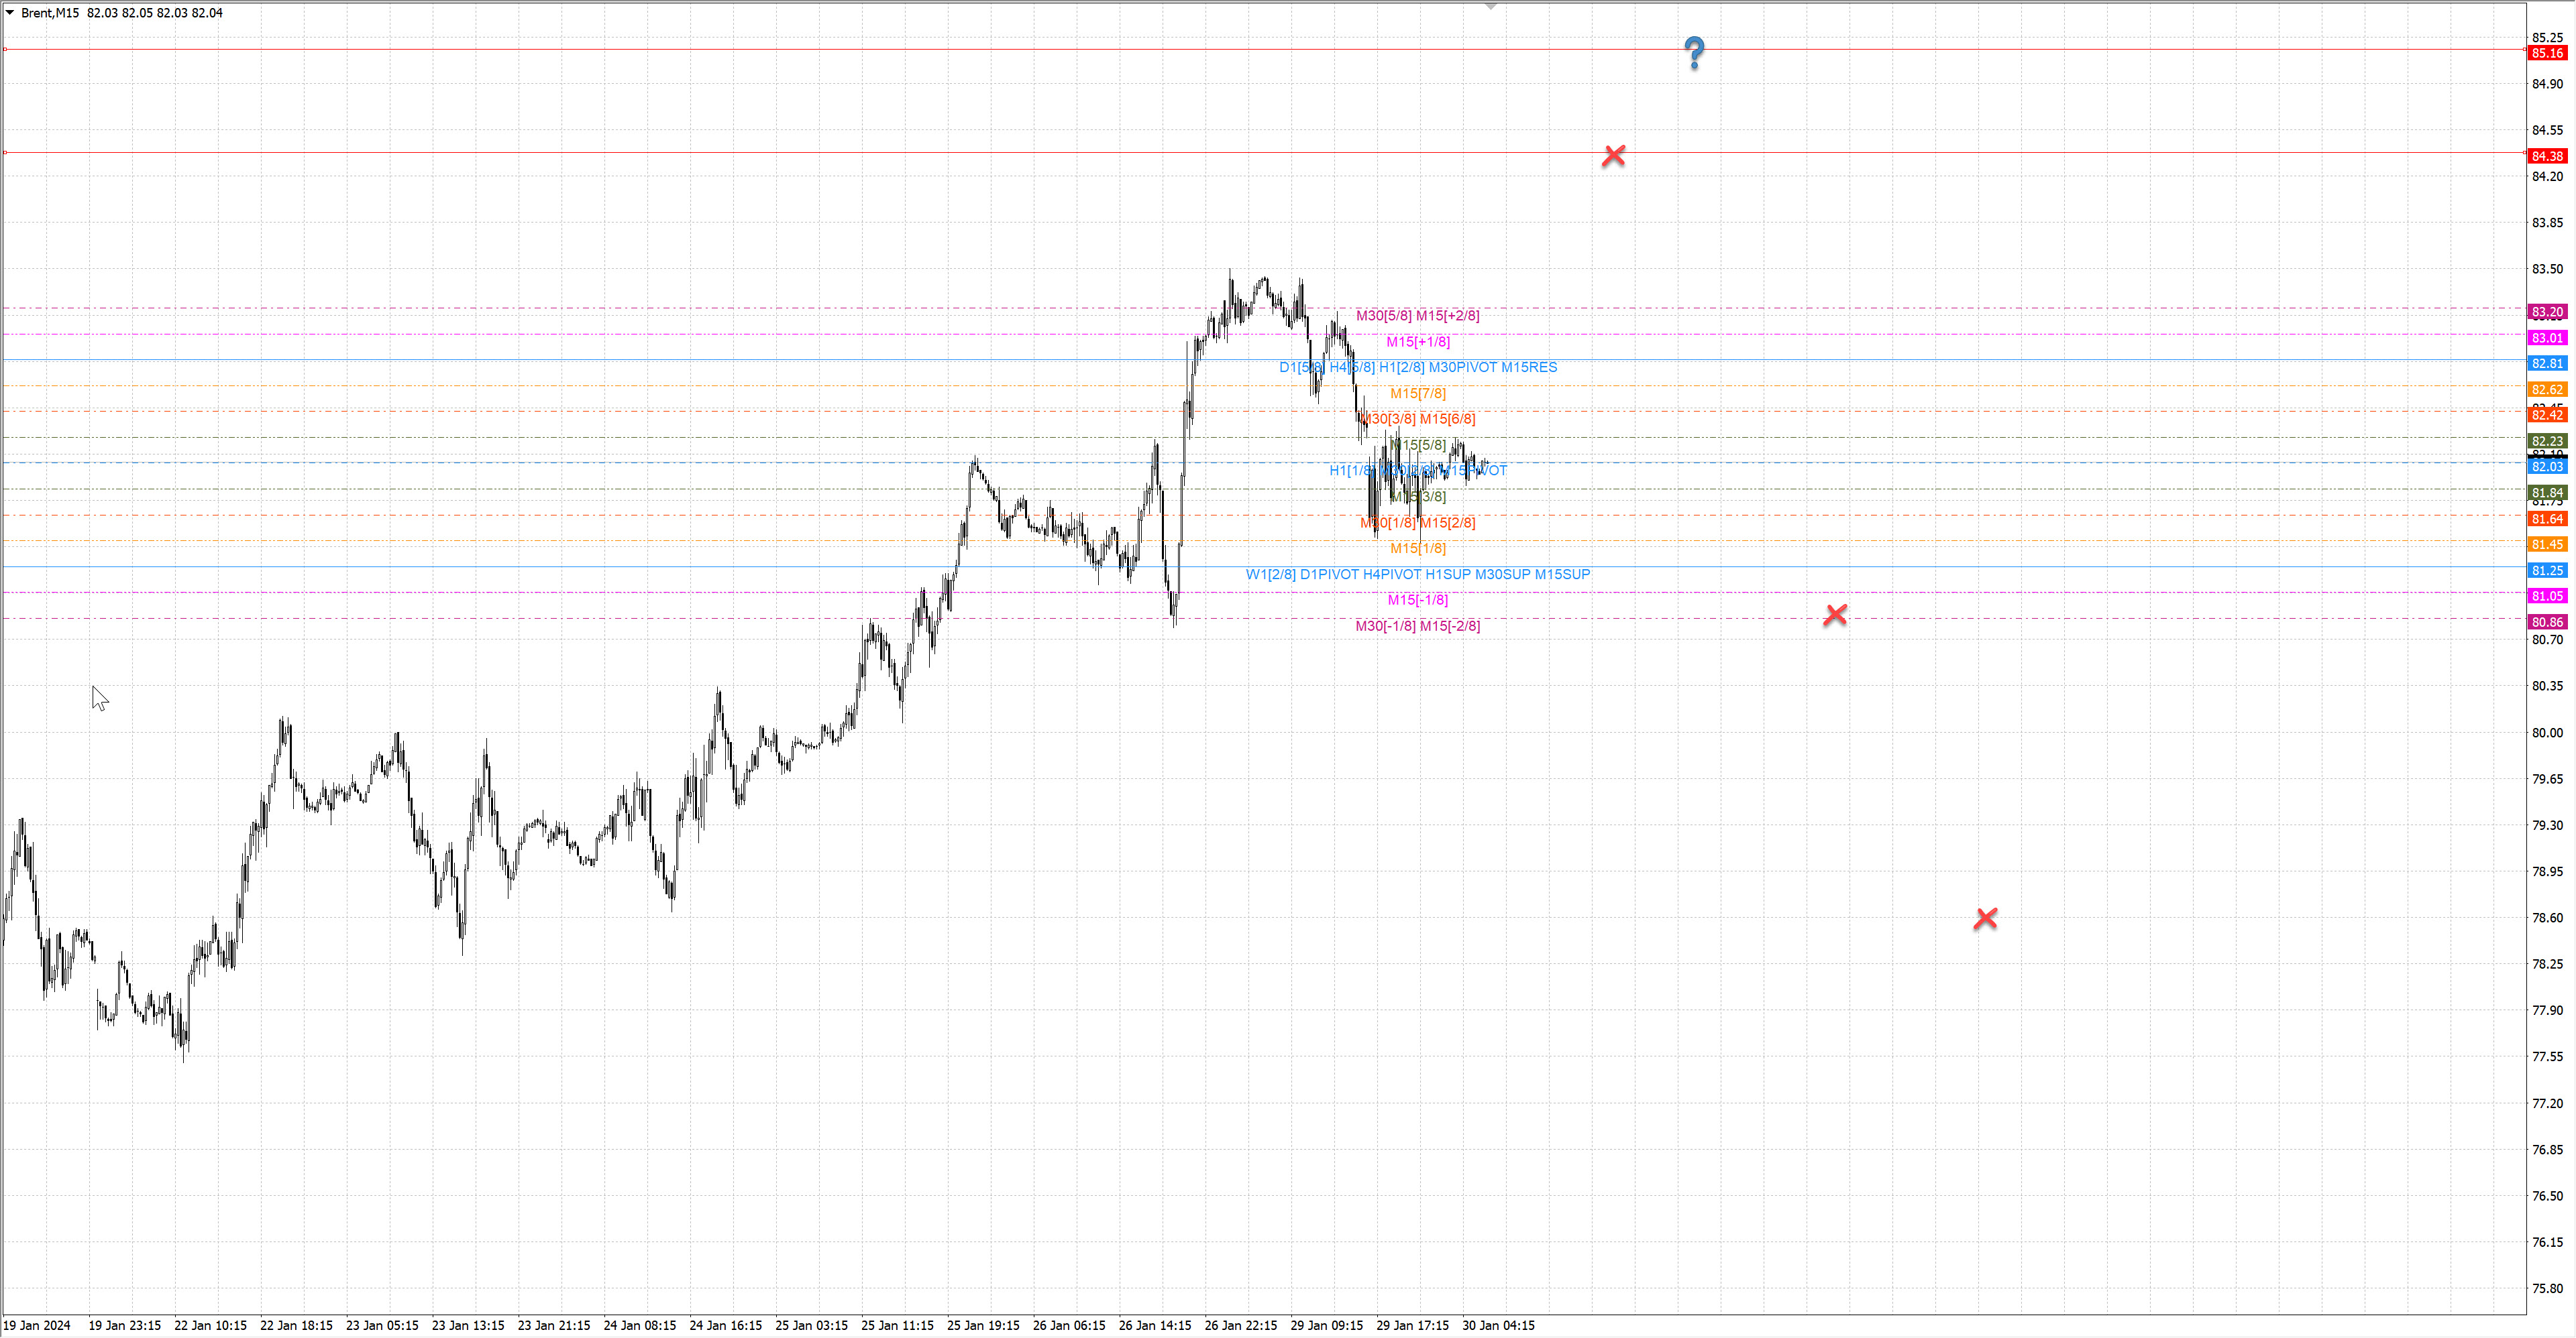The height and width of the screenshot is (1338, 2576).
Task: Click the red X marker near the 84.38 line
Action: point(1613,155)
